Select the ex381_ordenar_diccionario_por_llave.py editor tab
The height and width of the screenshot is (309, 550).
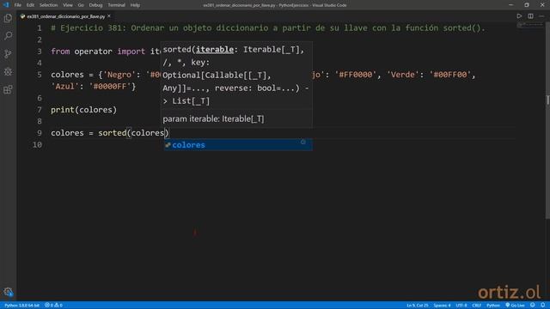[65, 16]
